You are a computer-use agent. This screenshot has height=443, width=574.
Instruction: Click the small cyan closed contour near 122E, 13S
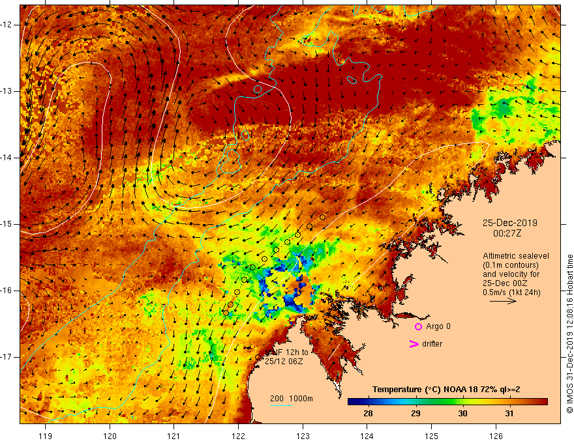pyautogui.click(x=258, y=89)
